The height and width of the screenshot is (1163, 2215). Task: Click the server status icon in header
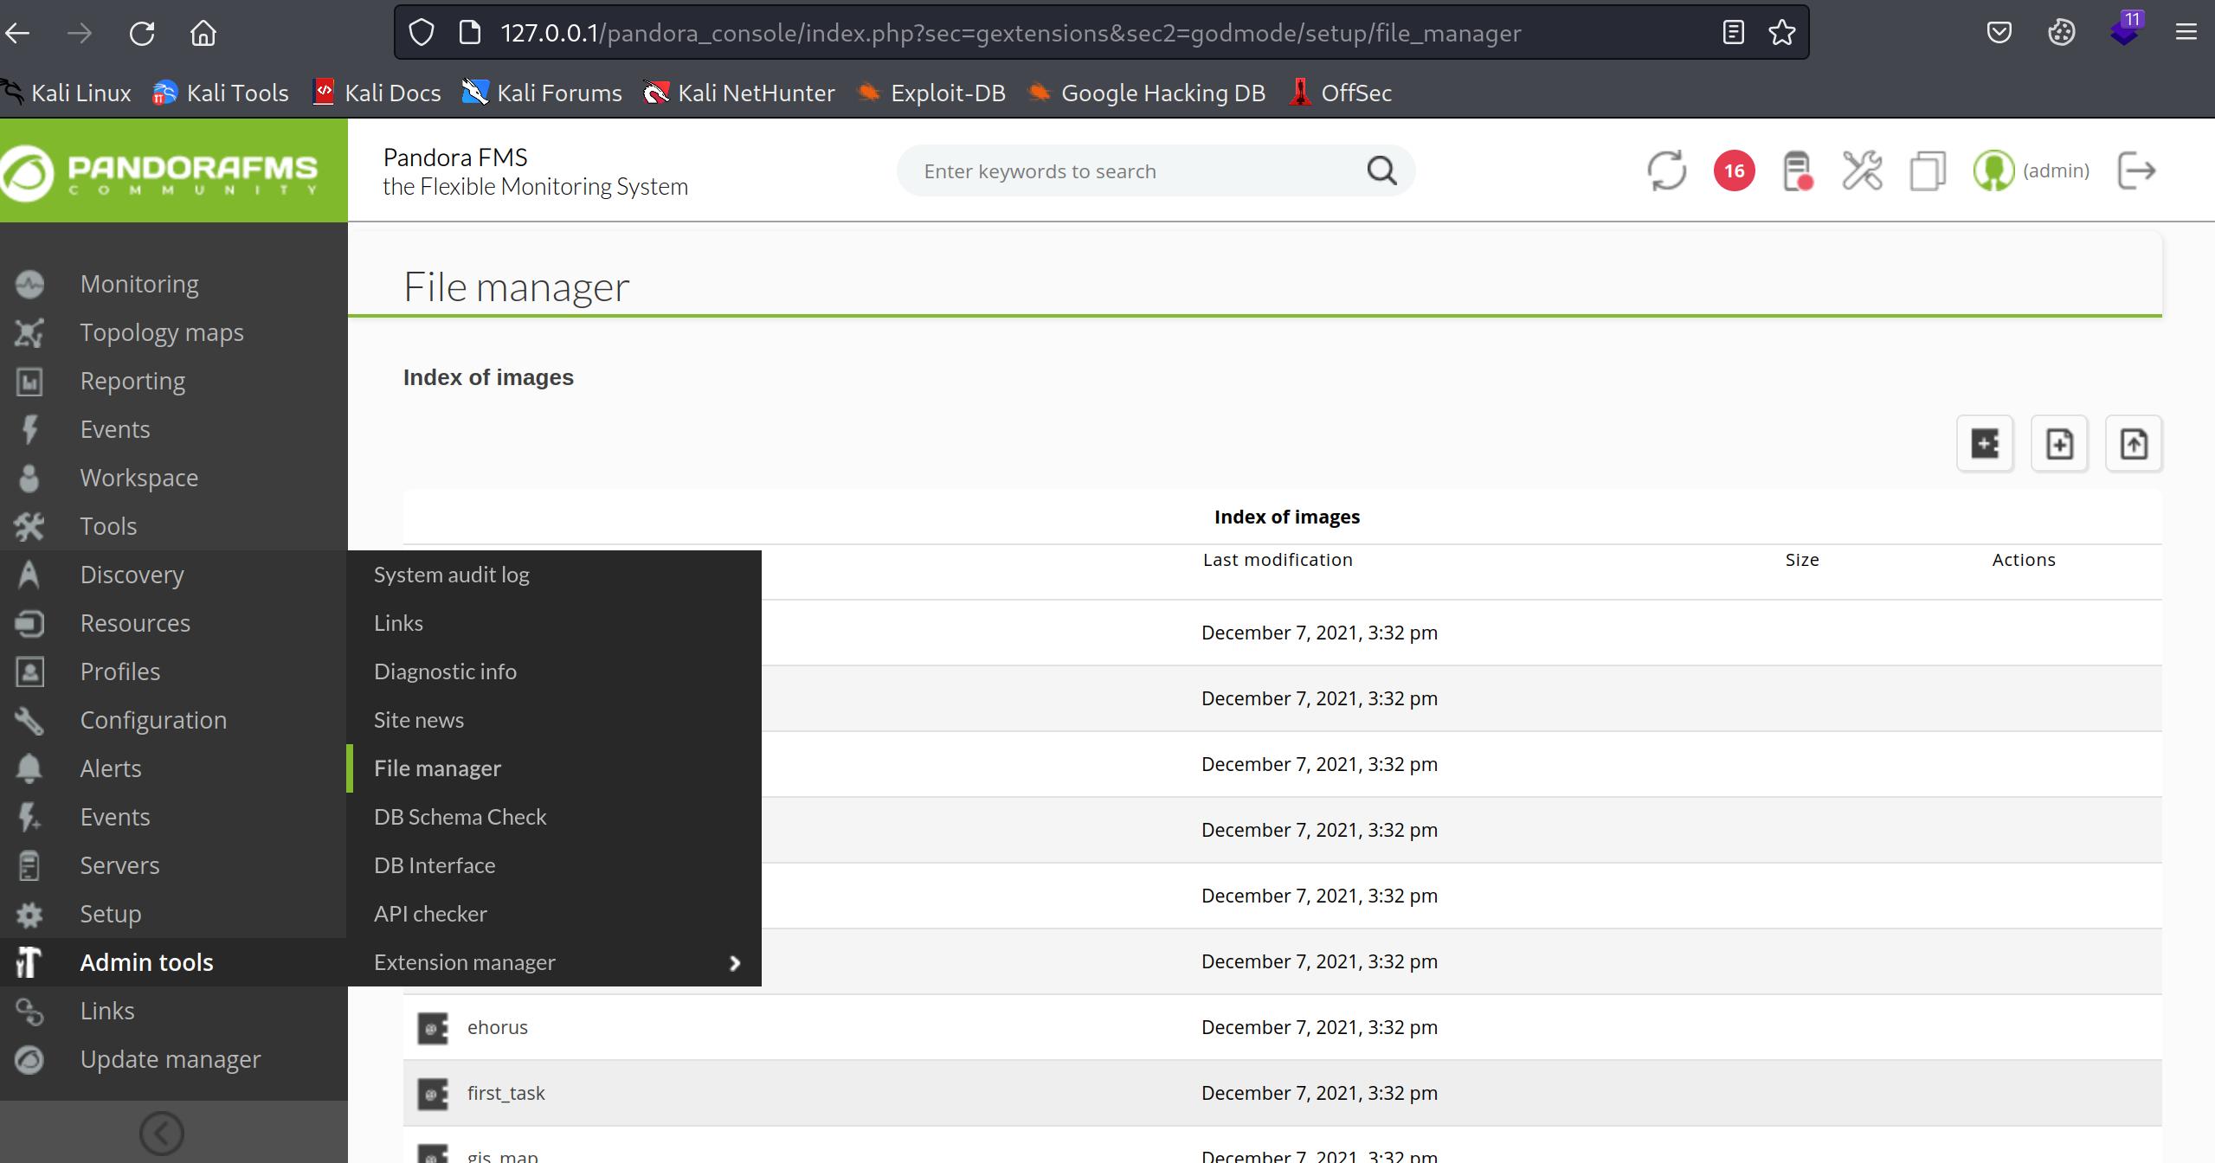tap(1797, 170)
